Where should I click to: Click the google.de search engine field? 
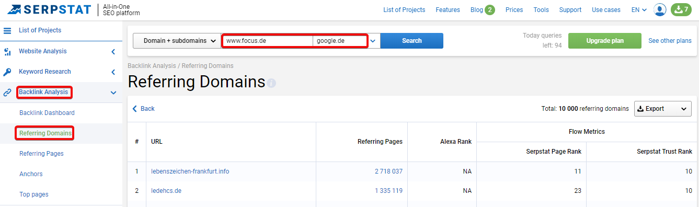click(340, 41)
